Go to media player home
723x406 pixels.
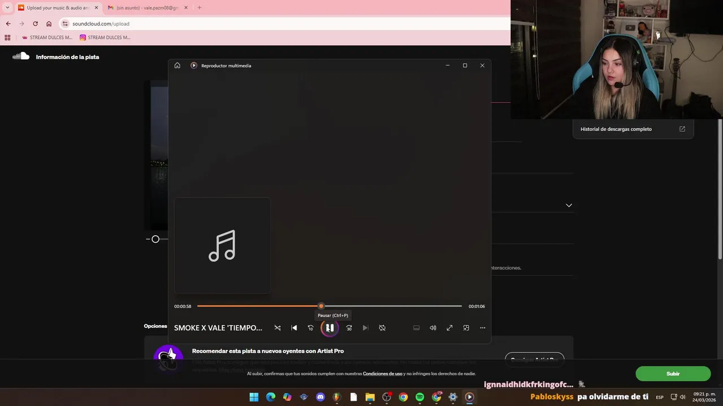click(177, 65)
